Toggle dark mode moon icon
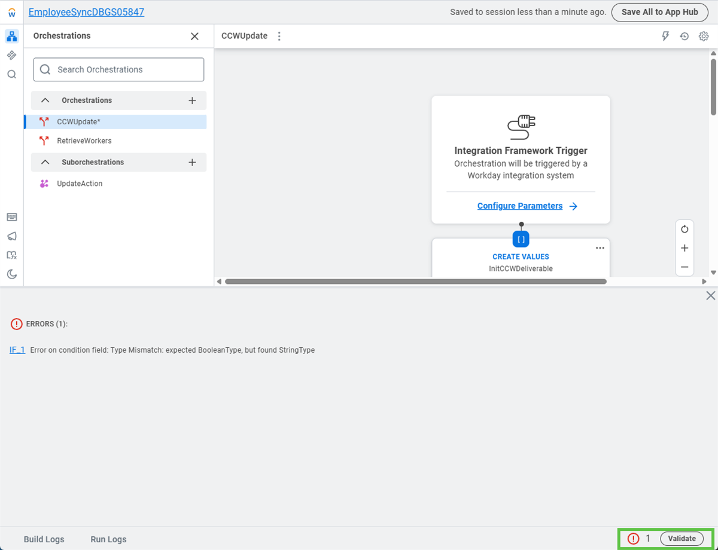718x550 pixels. coord(12,274)
